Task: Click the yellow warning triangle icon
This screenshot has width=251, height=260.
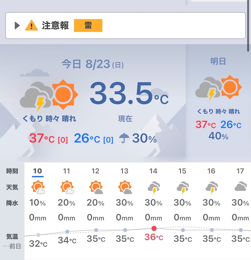Action: [31, 25]
